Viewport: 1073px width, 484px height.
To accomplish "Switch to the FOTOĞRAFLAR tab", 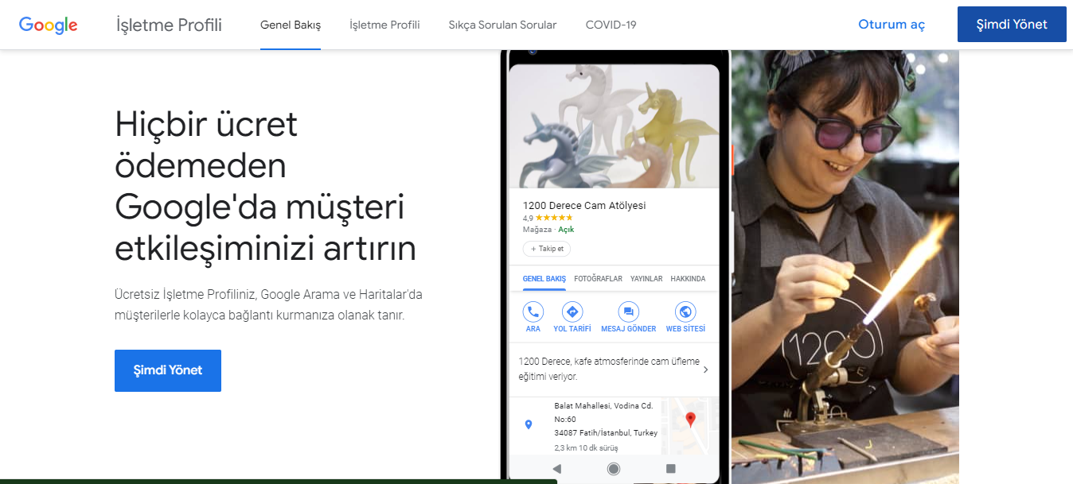I will pyautogui.click(x=598, y=279).
